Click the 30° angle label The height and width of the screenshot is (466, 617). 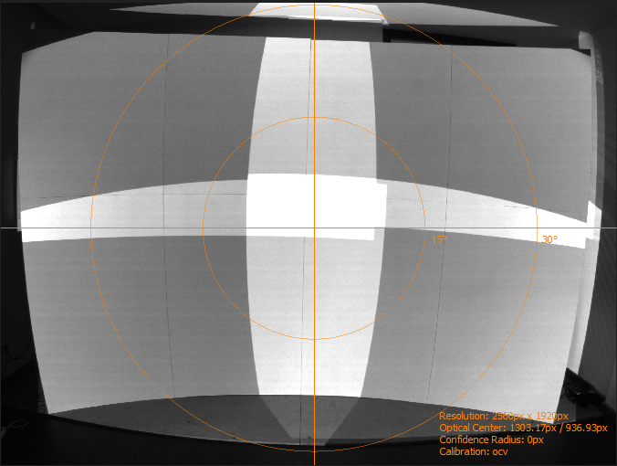pyautogui.click(x=549, y=239)
